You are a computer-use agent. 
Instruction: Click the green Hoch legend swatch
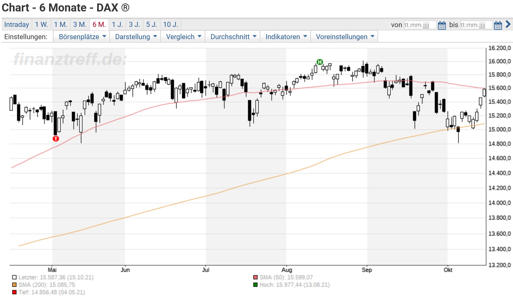[255, 285]
